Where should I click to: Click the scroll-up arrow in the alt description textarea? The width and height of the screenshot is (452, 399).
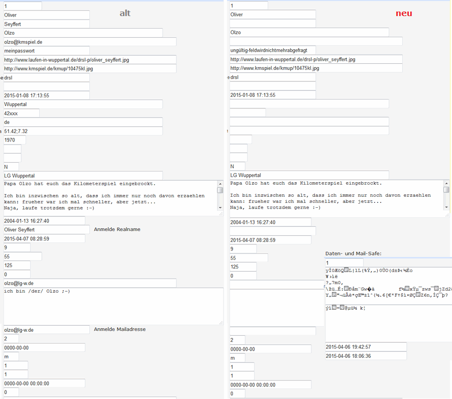(x=220, y=184)
